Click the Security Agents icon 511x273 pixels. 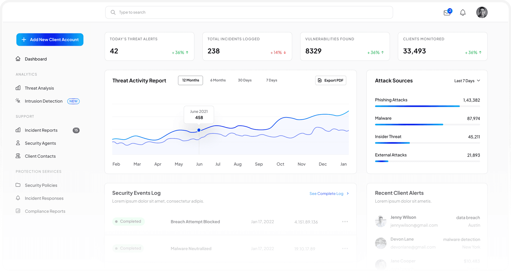pyautogui.click(x=18, y=143)
